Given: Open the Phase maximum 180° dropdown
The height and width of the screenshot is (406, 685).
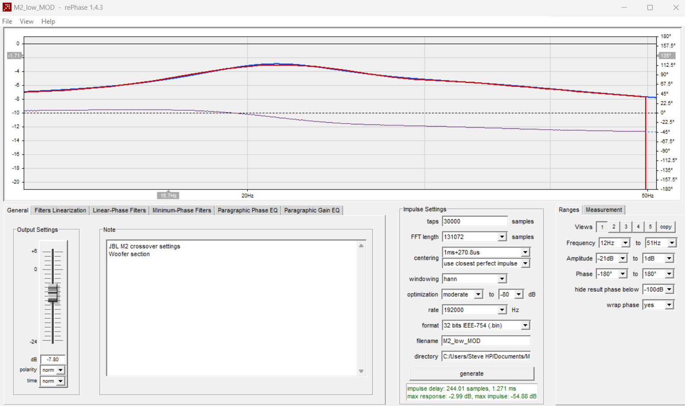Looking at the screenshot, I should (669, 274).
